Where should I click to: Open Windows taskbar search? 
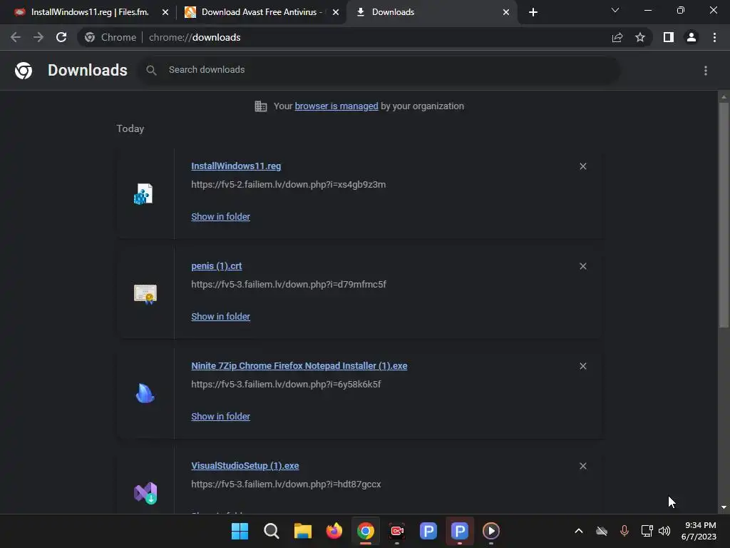click(272, 531)
